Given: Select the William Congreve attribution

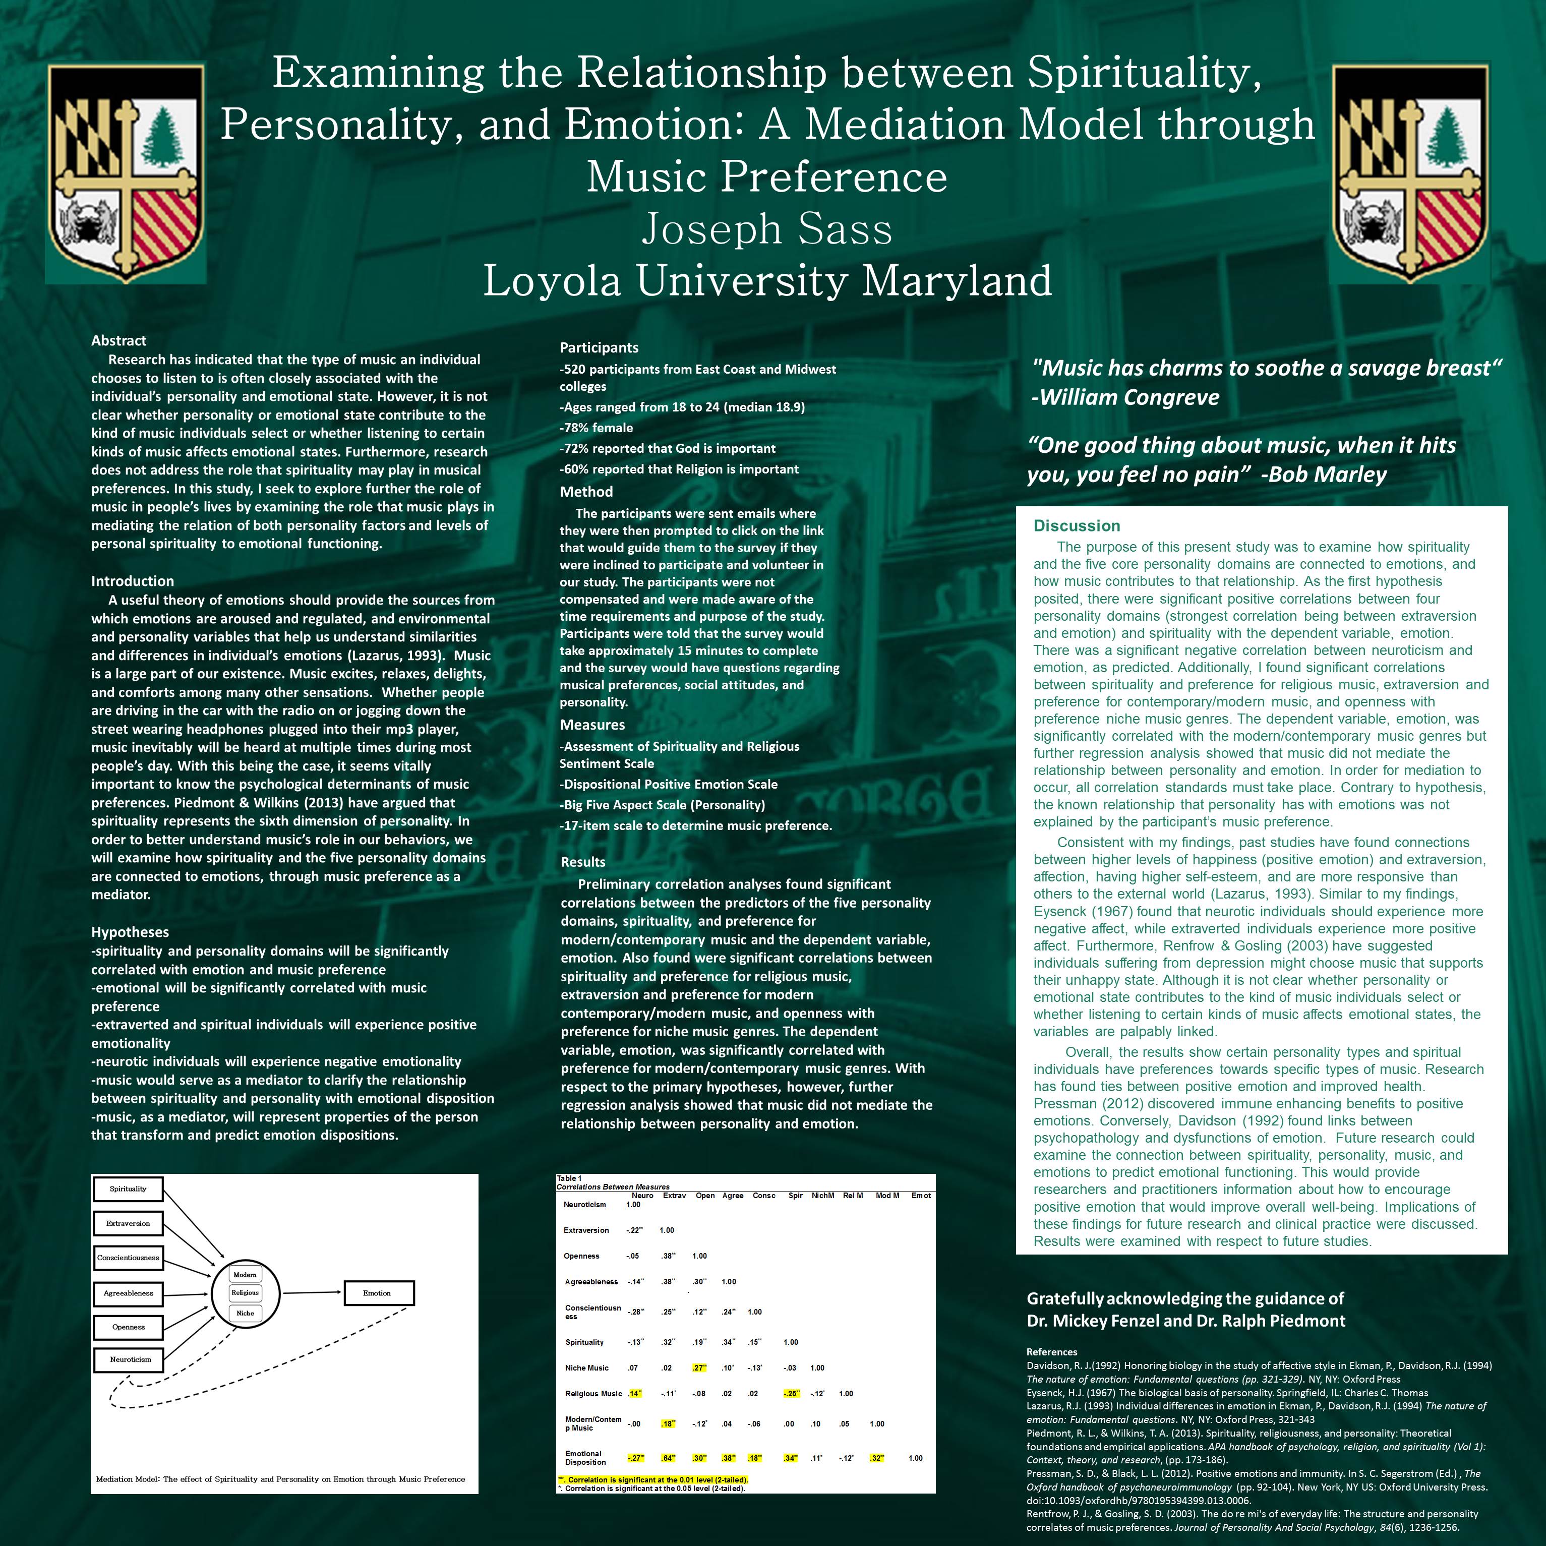Looking at the screenshot, I should click(x=1125, y=397).
